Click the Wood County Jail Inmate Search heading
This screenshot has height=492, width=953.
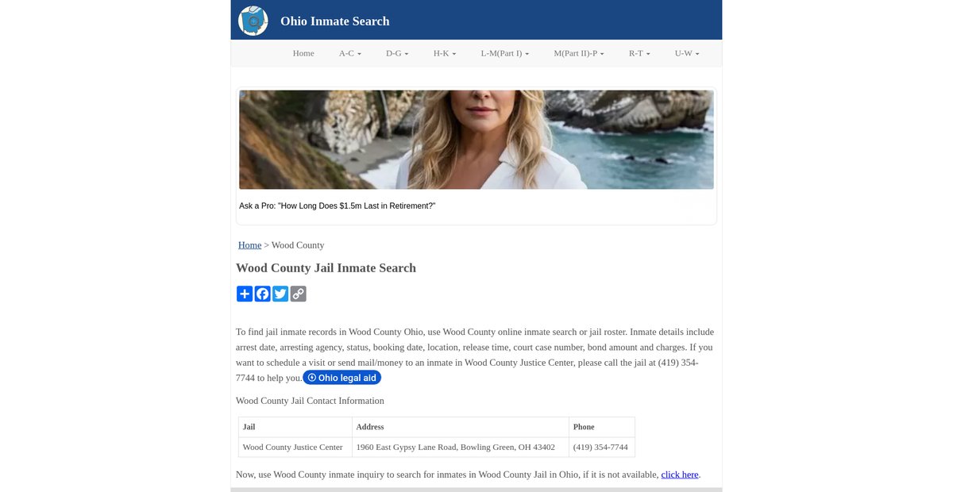click(326, 268)
